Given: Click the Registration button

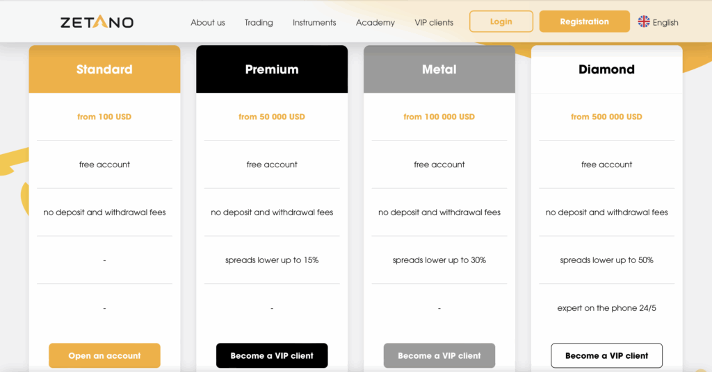Looking at the screenshot, I should [x=584, y=22].
